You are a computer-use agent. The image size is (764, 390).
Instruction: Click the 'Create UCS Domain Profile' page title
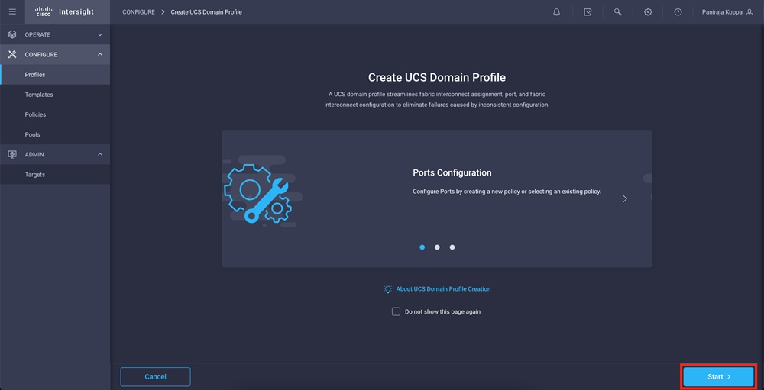coord(436,77)
